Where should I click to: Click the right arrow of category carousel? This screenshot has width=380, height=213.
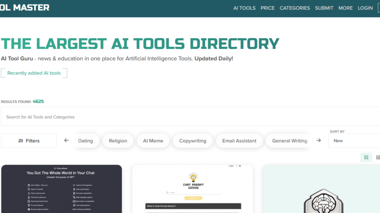click(318, 140)
